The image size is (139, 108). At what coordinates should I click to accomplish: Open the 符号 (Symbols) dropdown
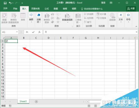(128, 18)
